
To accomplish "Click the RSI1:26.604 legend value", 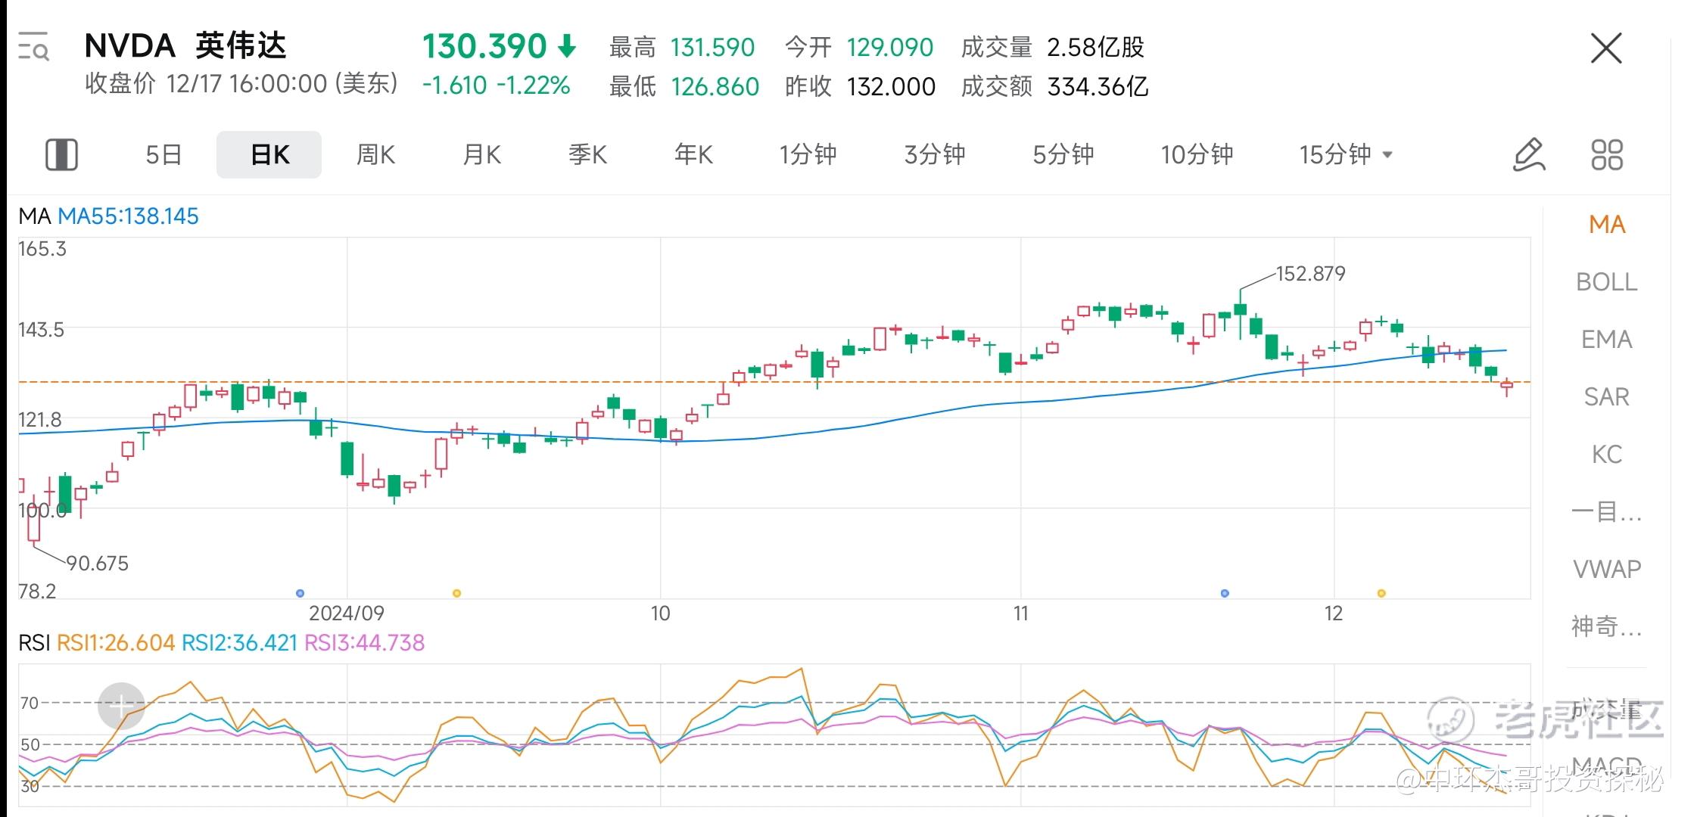I will 116,643.
